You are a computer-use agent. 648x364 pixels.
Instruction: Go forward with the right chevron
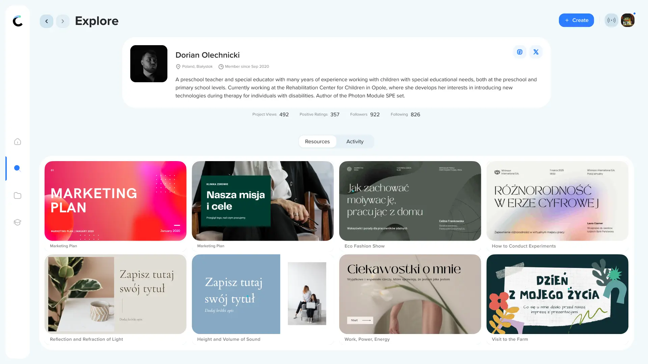tap(63, 21)
